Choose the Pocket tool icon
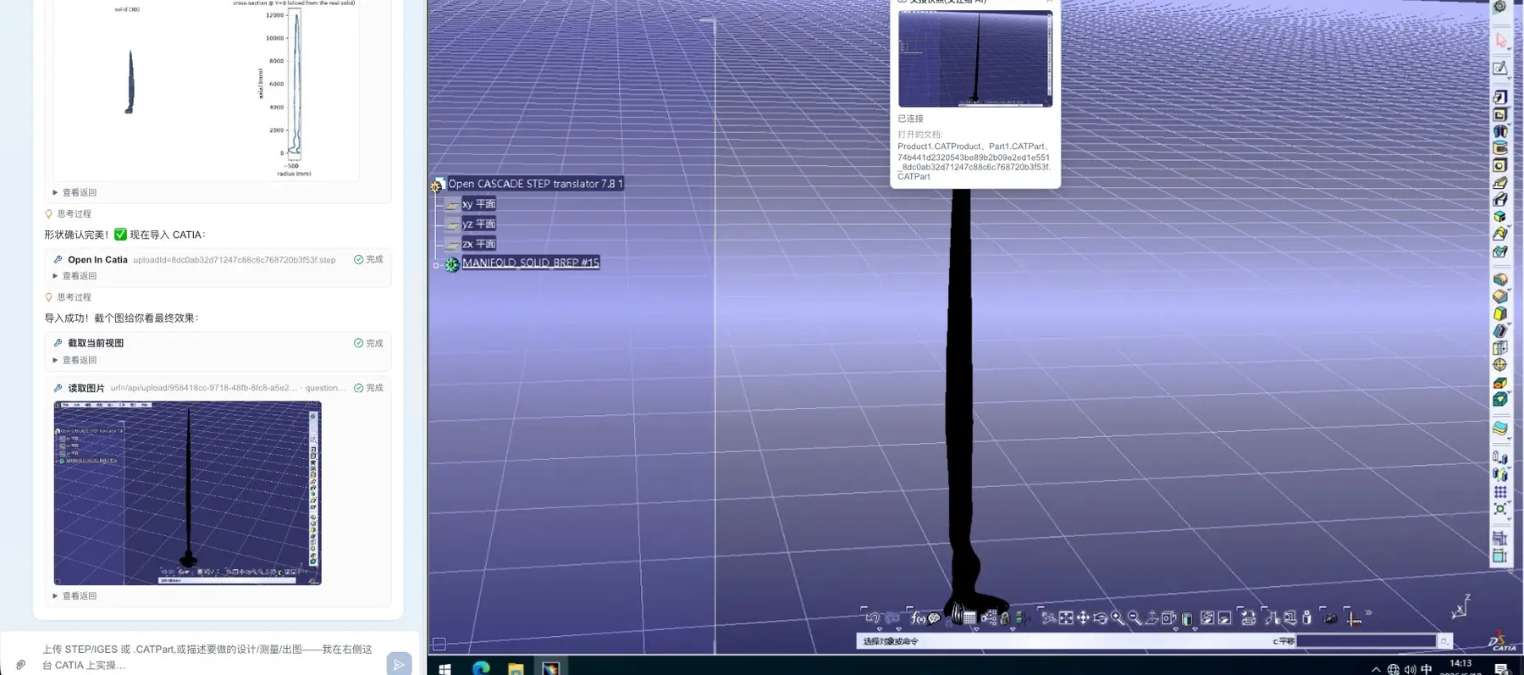The width and height of the screenshot is (1524, 675). [1499, 114]
